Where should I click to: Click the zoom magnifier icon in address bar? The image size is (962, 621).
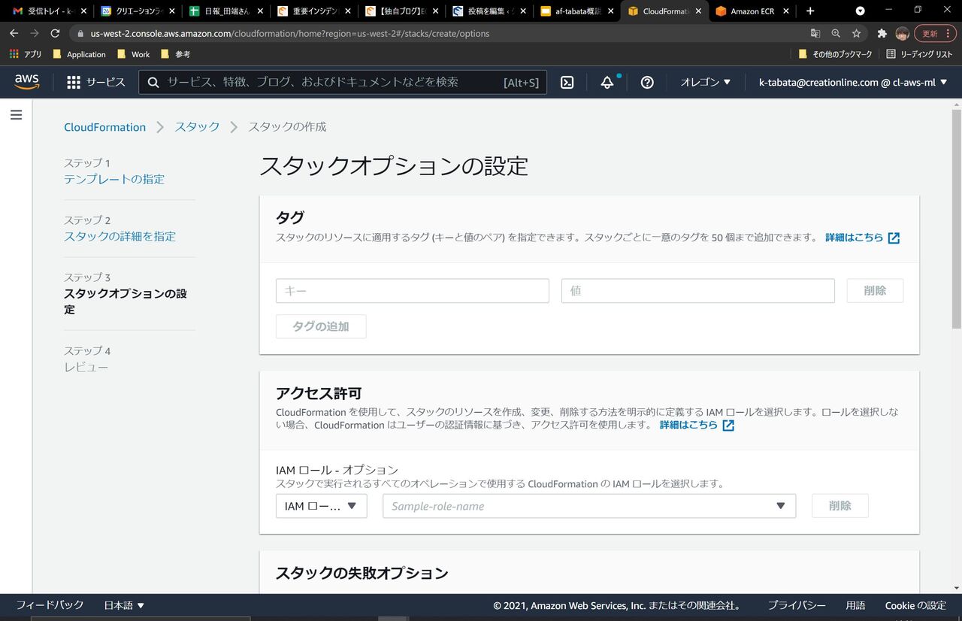(x=836, y=33)
